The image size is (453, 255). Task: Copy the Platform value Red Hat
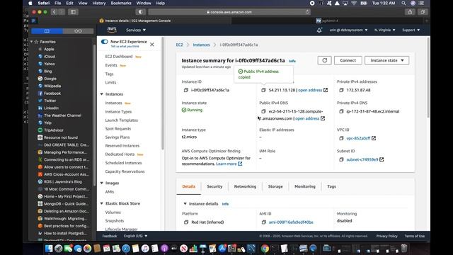[185, 222]
